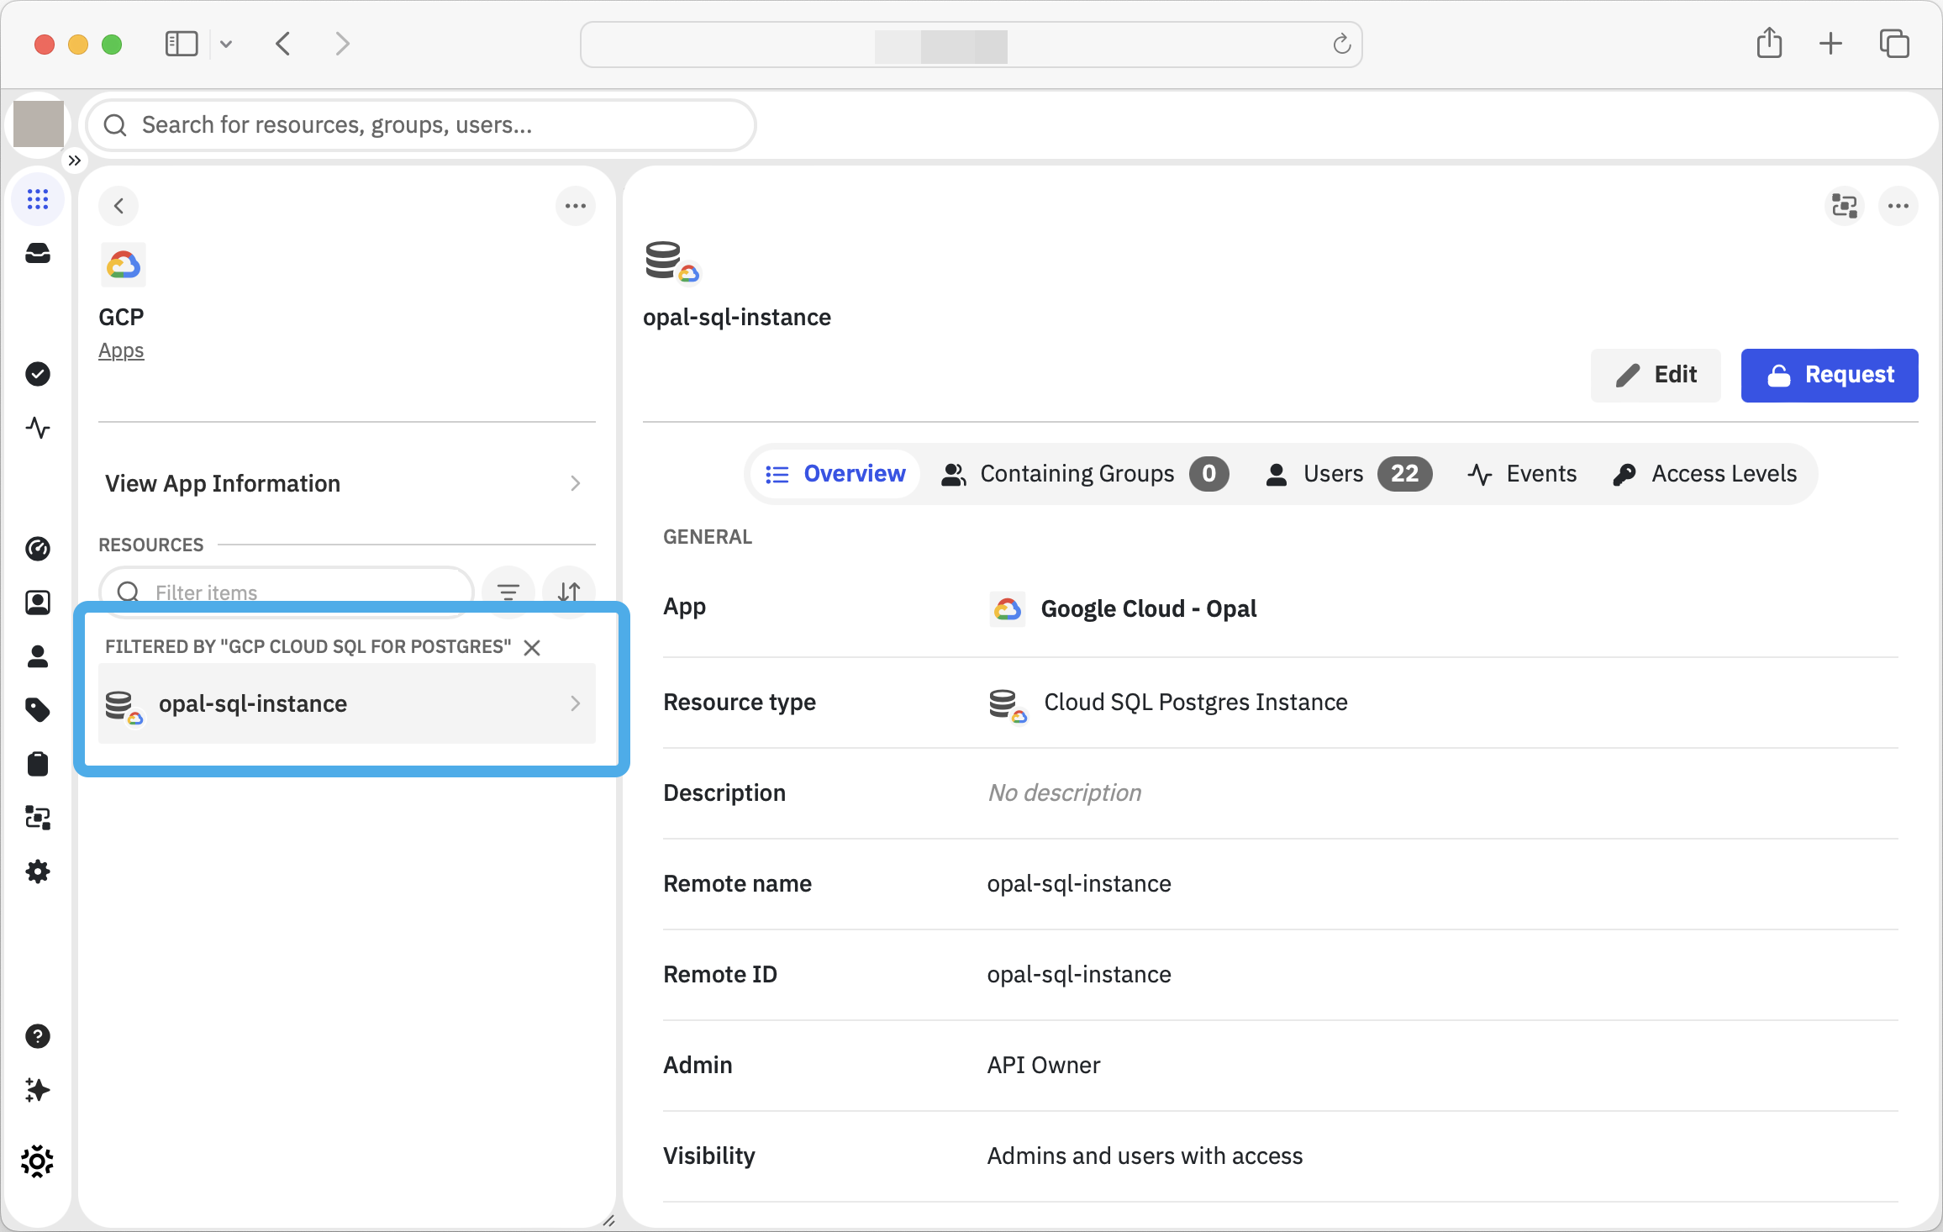Open the help question mark icon
This screenshot has height=1232, width=1943.
(x=38, y=1036)
